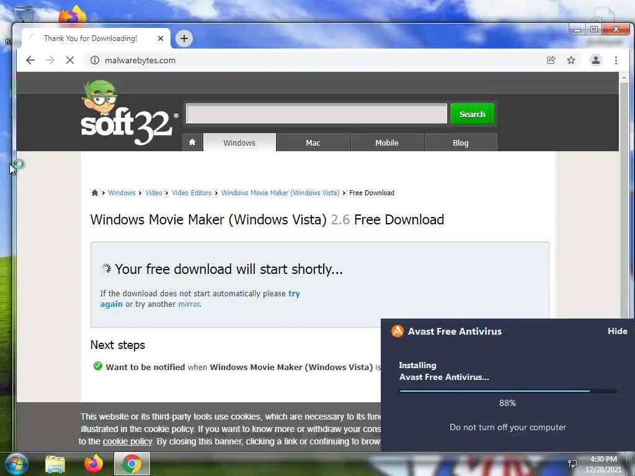The width and height of the screenshot is (635, 476).
Task: Open Chrome three-dot menu
Action: tap(616, 60)
